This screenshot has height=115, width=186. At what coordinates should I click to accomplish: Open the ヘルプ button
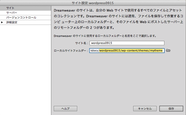click(66, 109)
